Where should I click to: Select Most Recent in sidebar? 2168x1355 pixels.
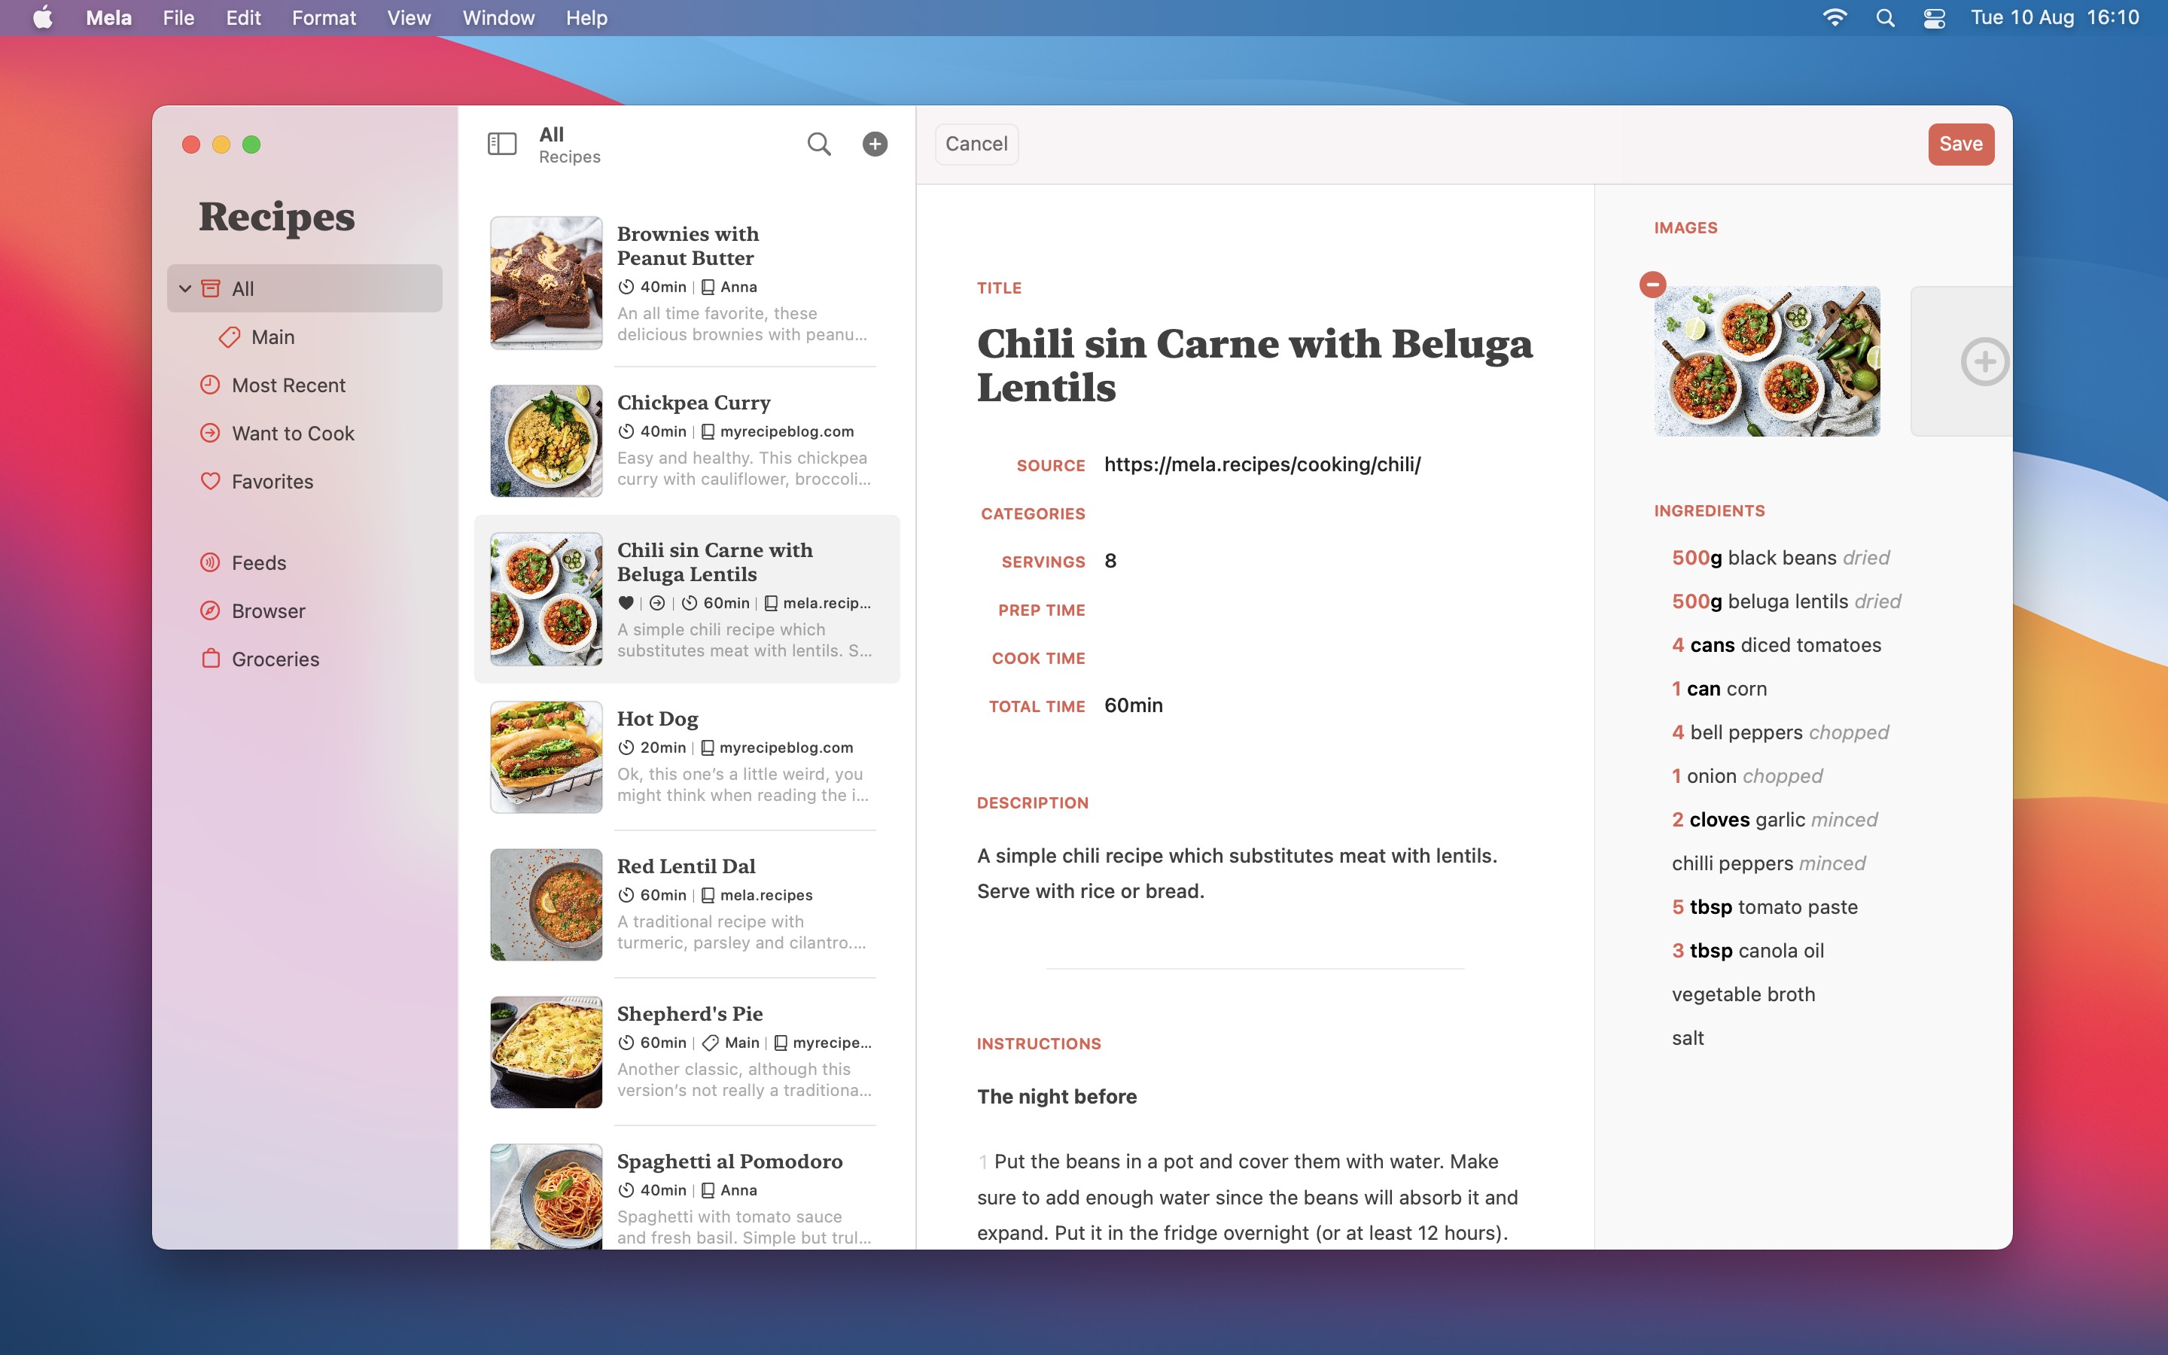[x=305, y=385]
